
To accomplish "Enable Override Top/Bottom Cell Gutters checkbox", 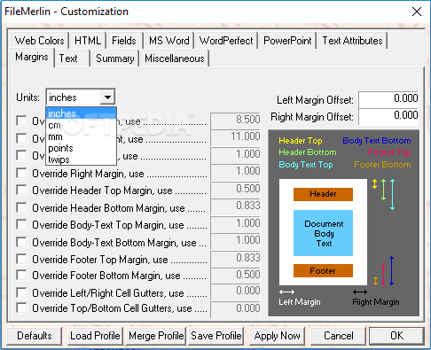I will 21,307.
